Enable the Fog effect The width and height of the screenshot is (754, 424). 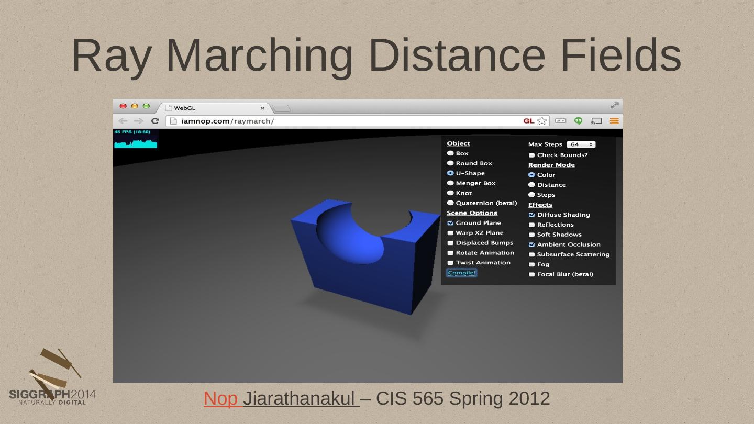[531, 264]
